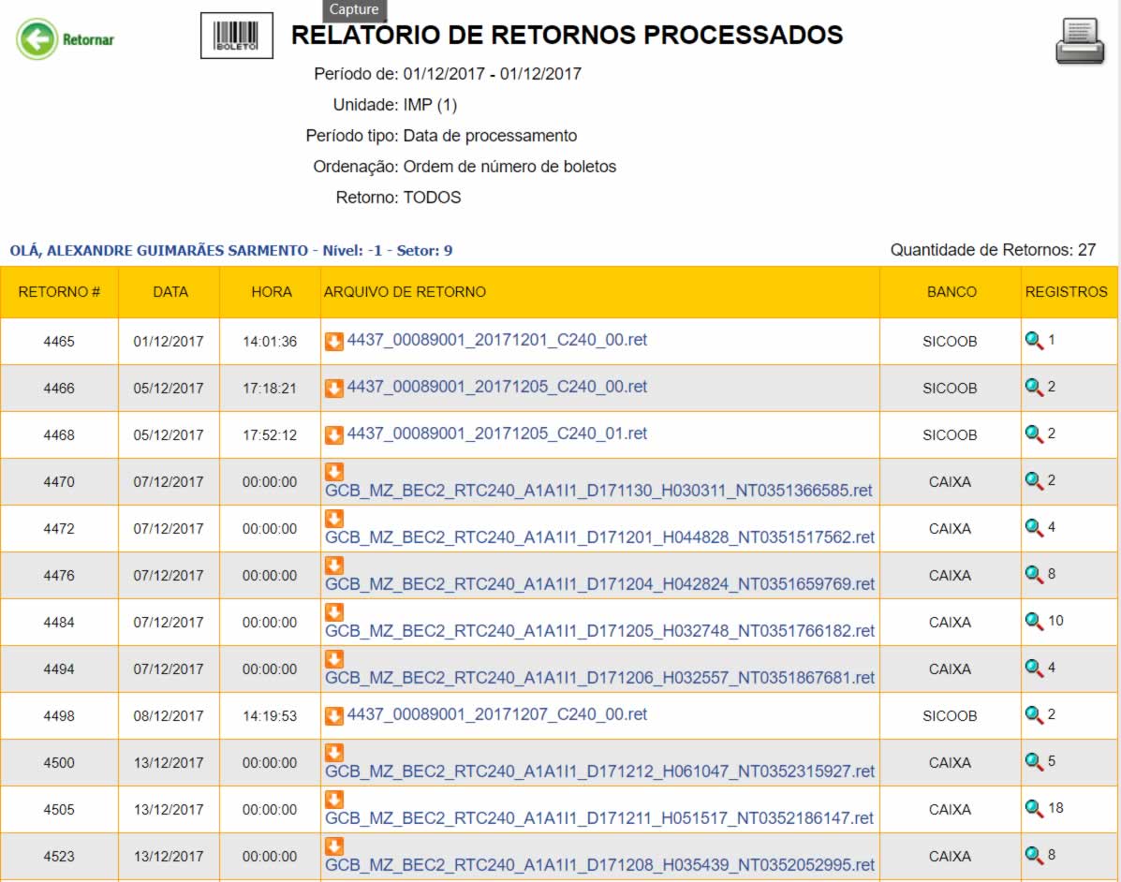Image resolution: width=1121 pixels, height=882 pixels.
Task: Click magnifier icon in row 4470
Action: tap(1034, 481)
